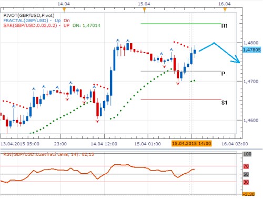Screen dimensions: 263x199
Task: Click the 16.04 03:00 time label
Action: tap(235, 144)
